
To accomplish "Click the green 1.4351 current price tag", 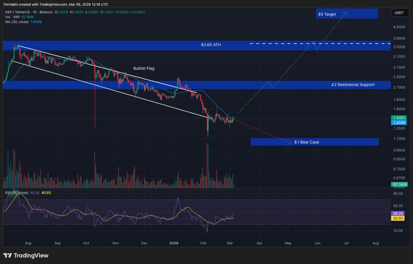I will (399, 117).
